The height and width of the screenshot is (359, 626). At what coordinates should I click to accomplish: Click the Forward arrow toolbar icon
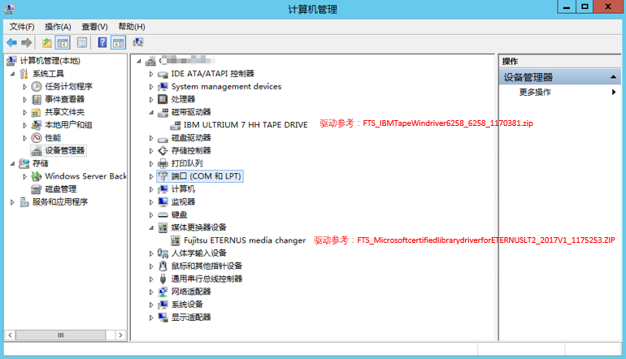click(x=26, y=42)
